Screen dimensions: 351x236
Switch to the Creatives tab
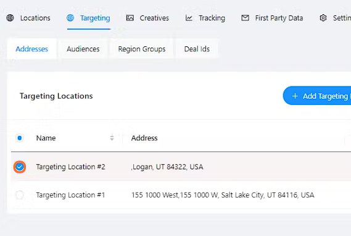click(147, 18)
